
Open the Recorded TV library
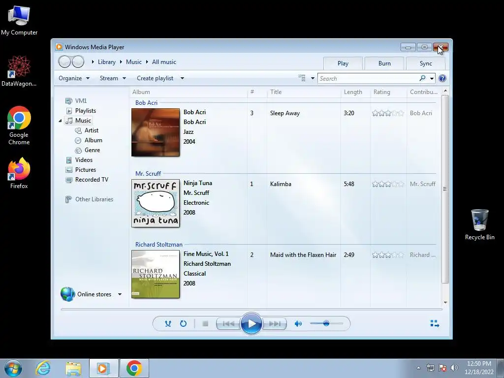coord(92,180)
